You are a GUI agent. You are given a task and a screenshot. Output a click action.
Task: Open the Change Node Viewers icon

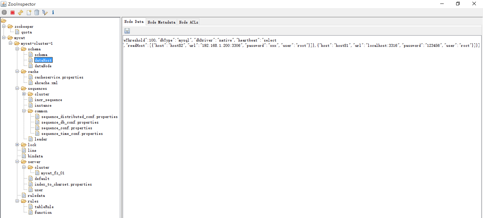[x=45, y=12]
